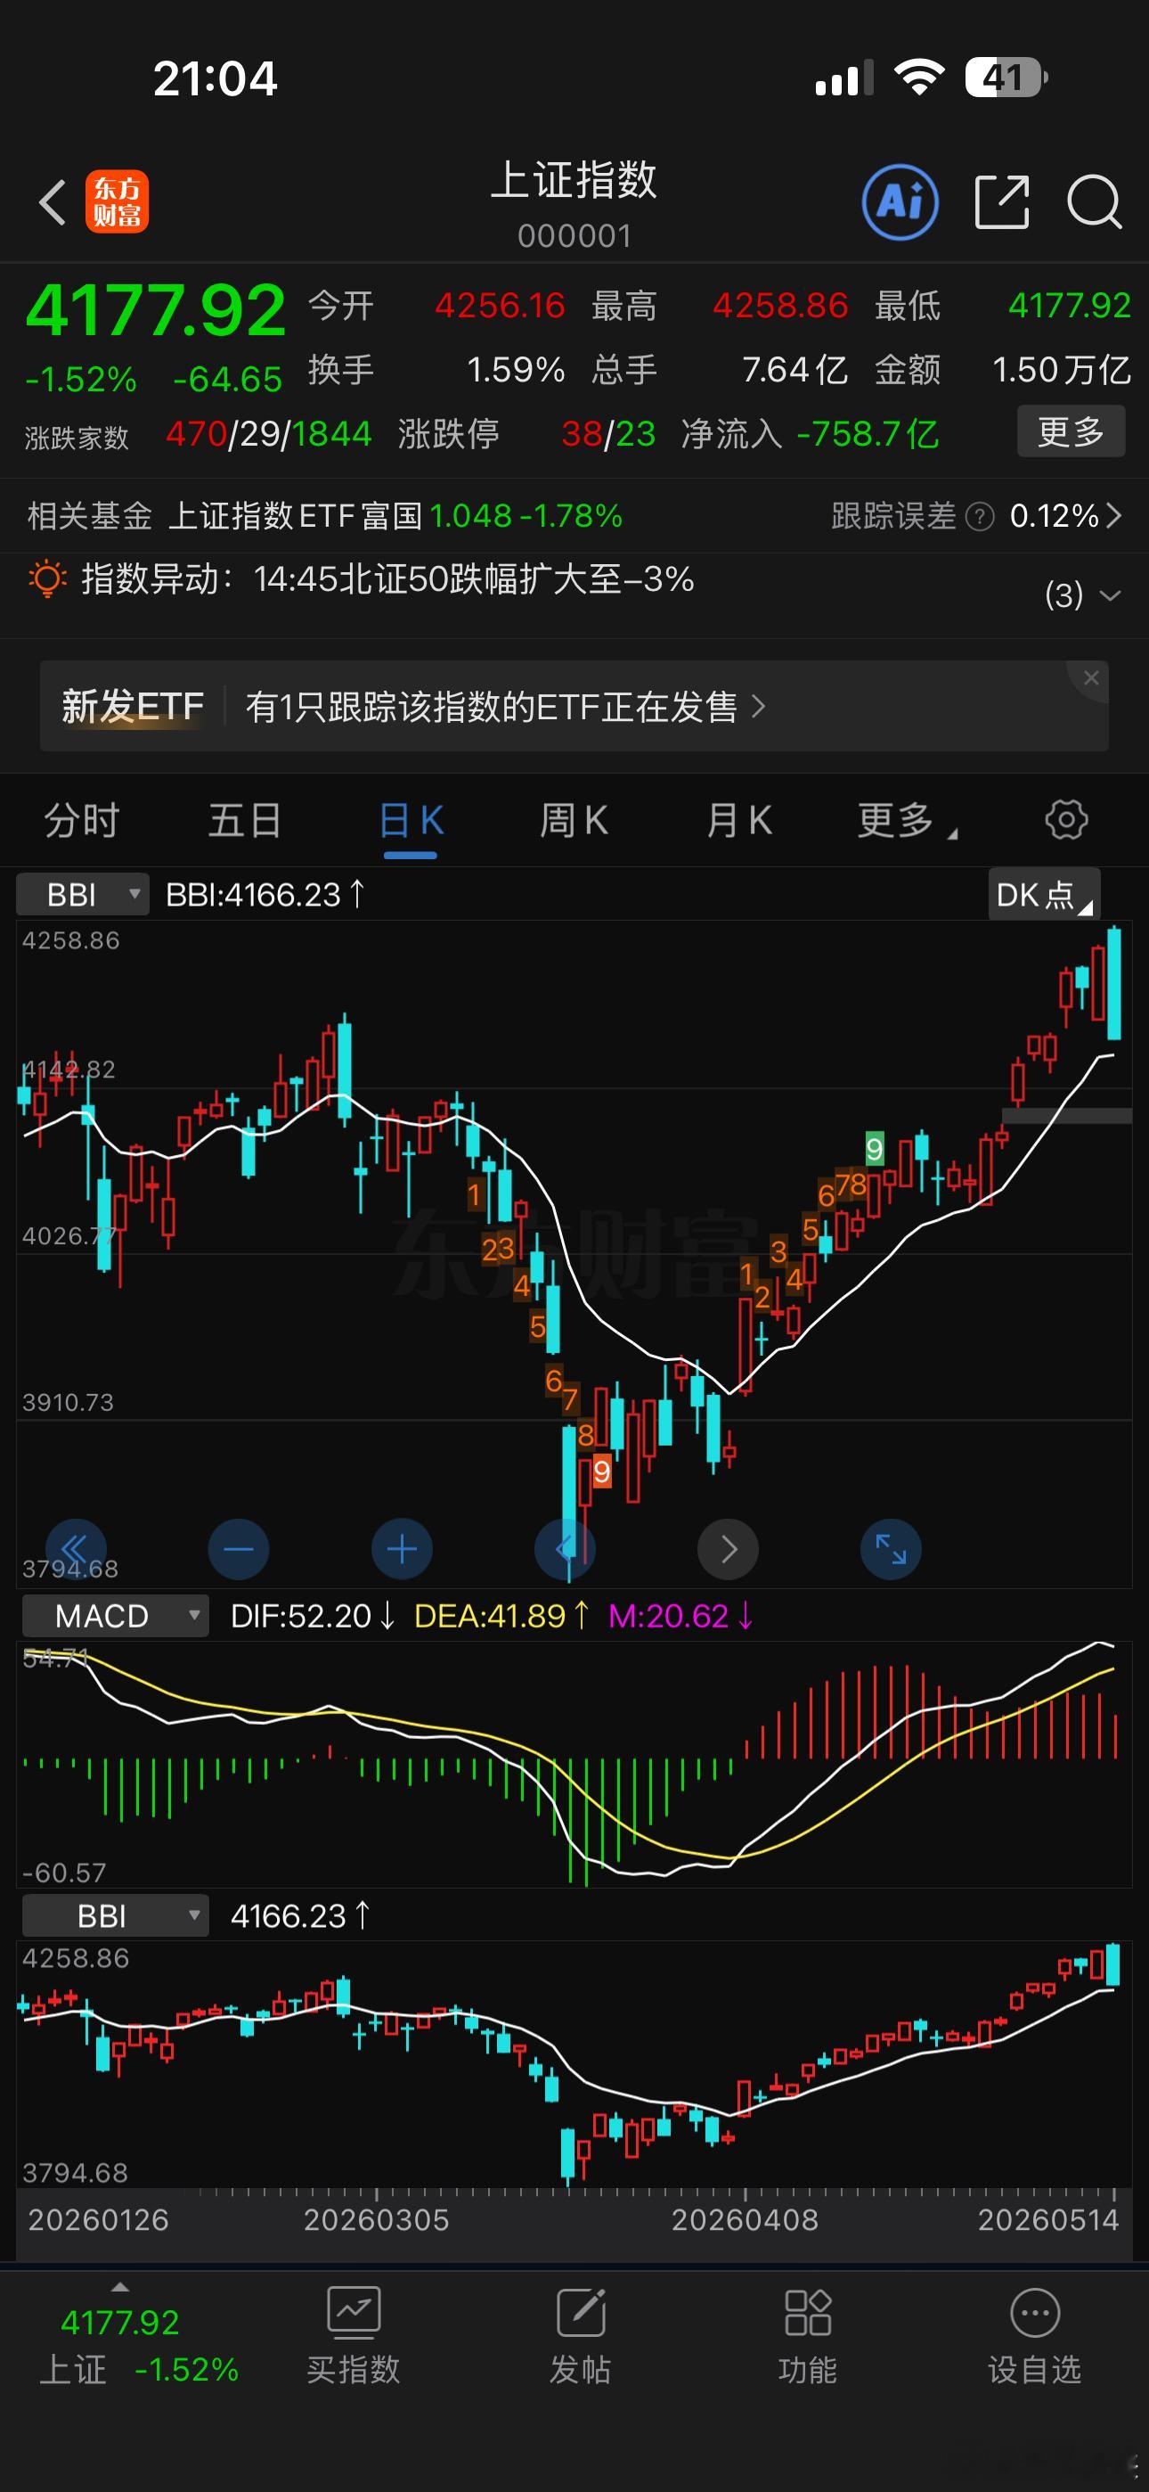The height and width of the screenshot is (2492, 1149).
Task: Tap the 更多 quote details button
Action: coord(1071,431)
